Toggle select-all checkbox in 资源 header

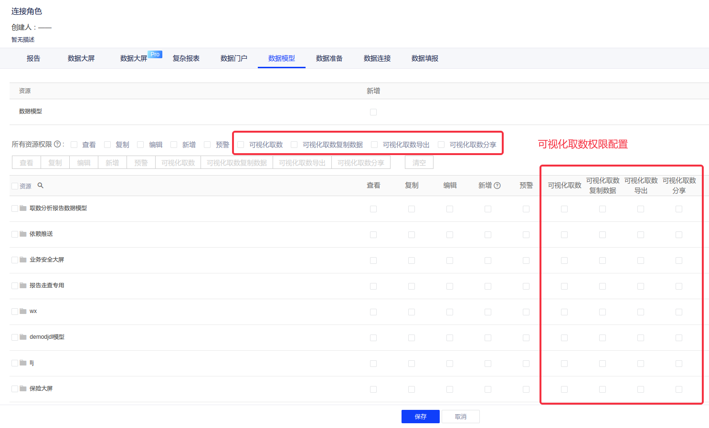[15, 186]
